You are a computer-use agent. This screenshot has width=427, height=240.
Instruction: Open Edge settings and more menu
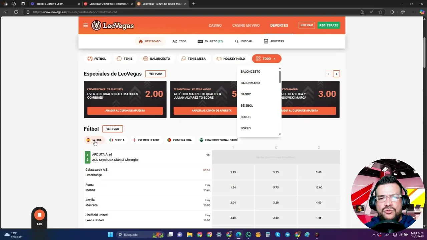pos(413,12)
